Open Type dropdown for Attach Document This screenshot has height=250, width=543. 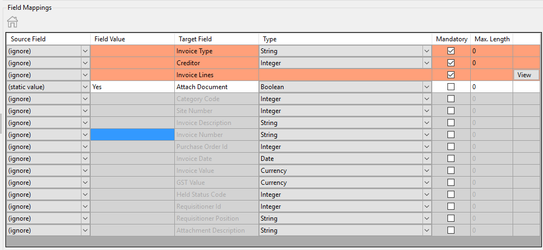tap(427, 87)
